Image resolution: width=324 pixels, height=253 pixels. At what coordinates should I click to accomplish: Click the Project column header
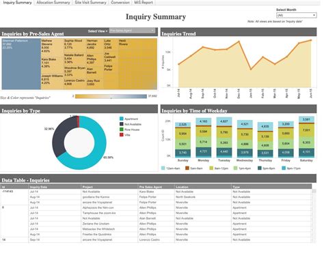(x=109, y=187)
